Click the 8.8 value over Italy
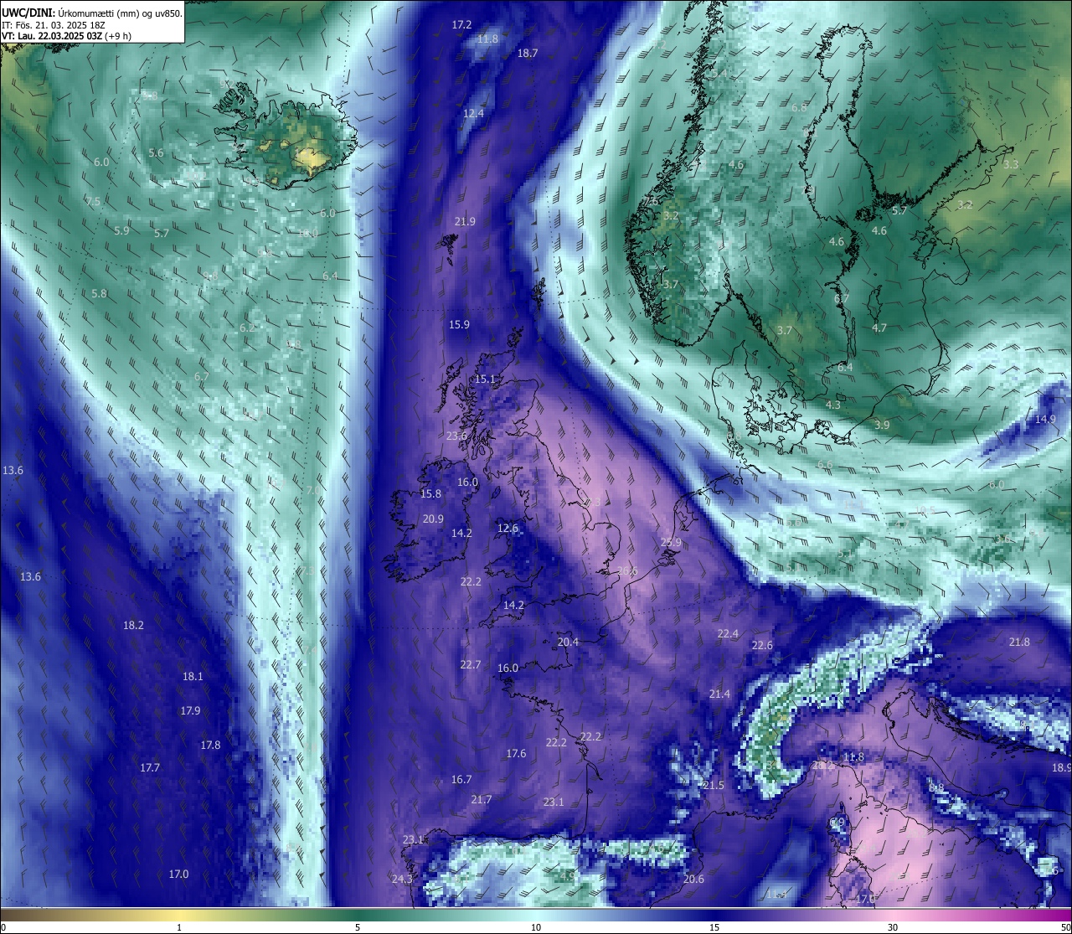The width and height of the screenshot is (1072, 934). click(936, 788)
